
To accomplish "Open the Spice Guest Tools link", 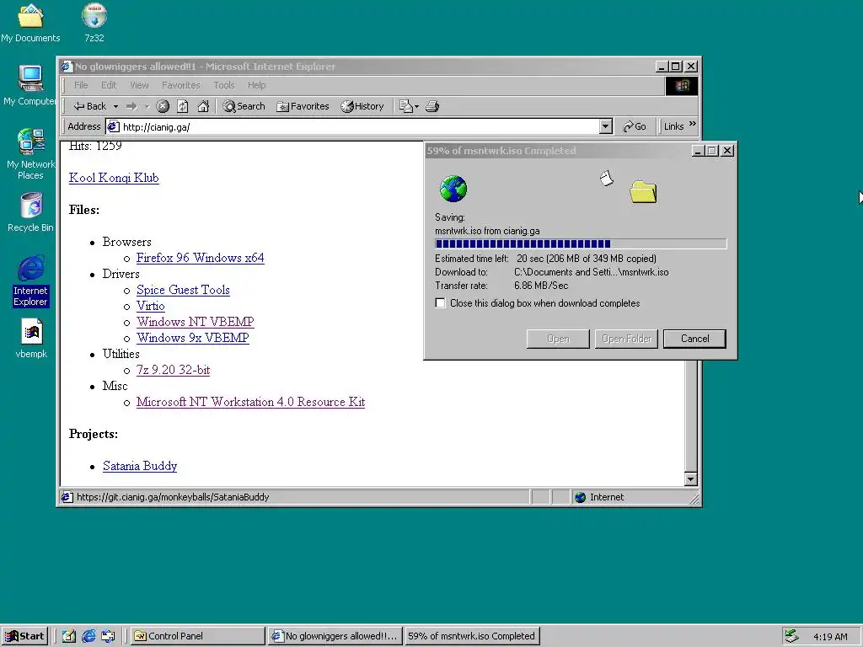I will (x=183, y=290).
